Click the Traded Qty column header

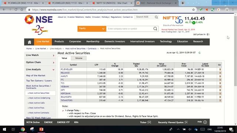point(136,65)
